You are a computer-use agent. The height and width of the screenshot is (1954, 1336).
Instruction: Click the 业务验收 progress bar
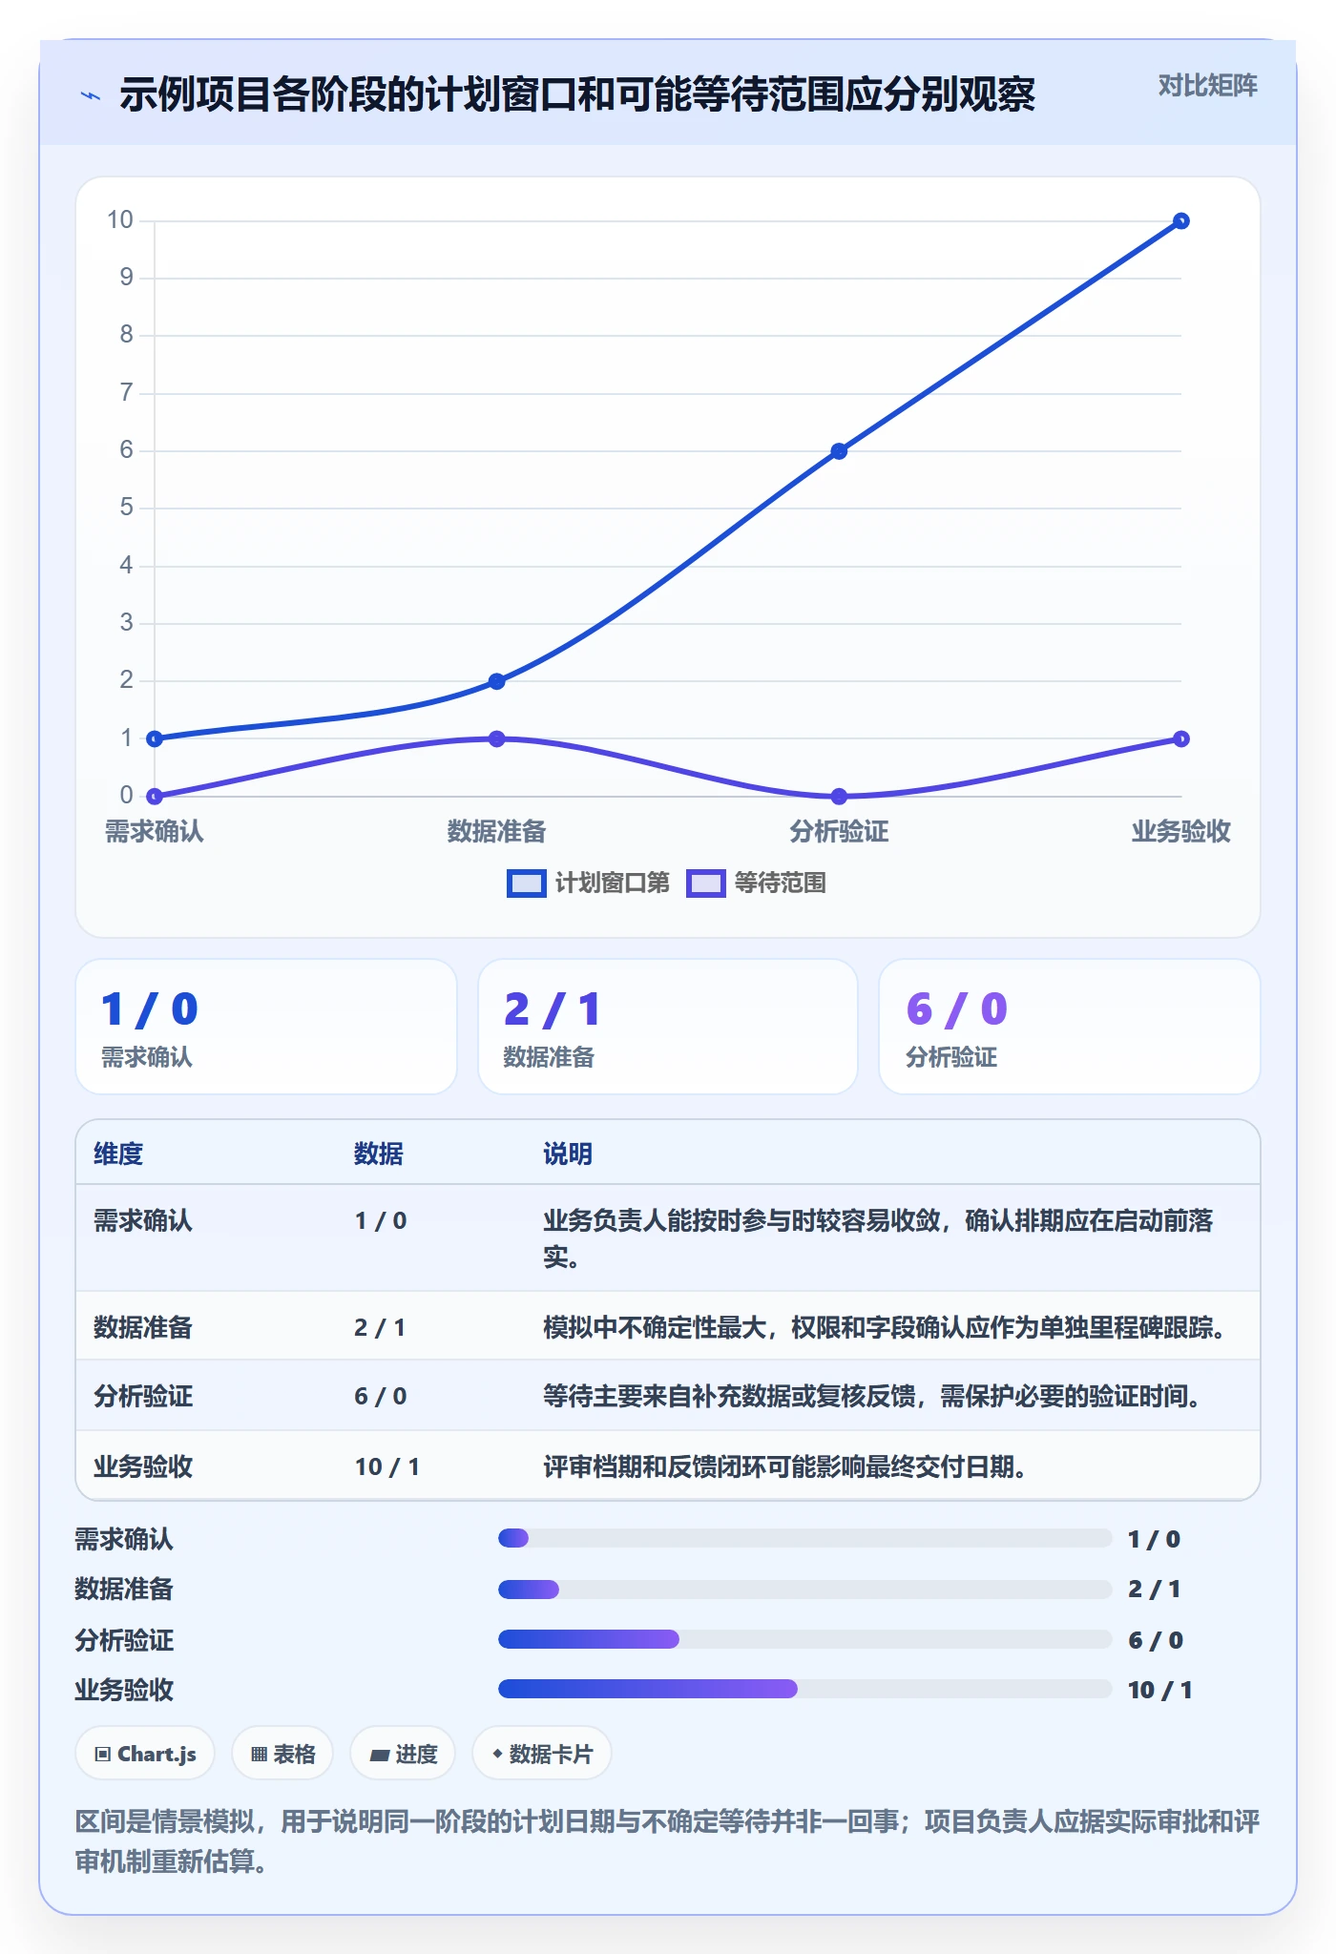click(804, 1689)
